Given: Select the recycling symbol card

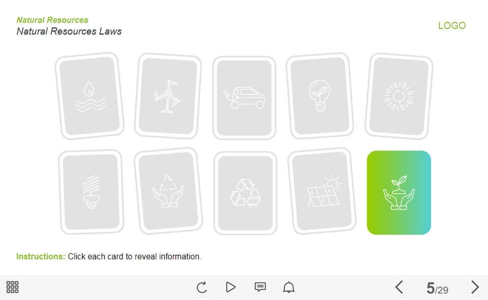Looking at the screenshot, I should [245, 193].
